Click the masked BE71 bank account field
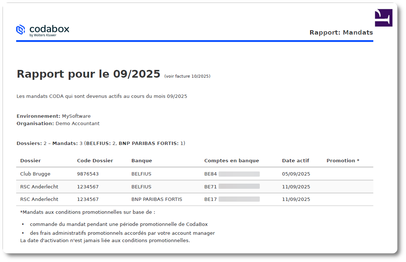Screen dimensions: 406x262 click(x=239, y=187)
